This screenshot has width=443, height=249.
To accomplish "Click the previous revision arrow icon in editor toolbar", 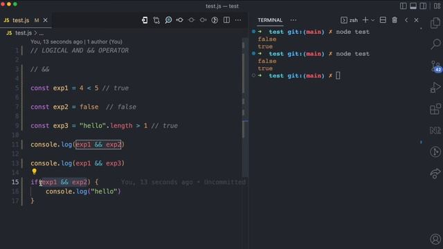I will tap(180, 20).
